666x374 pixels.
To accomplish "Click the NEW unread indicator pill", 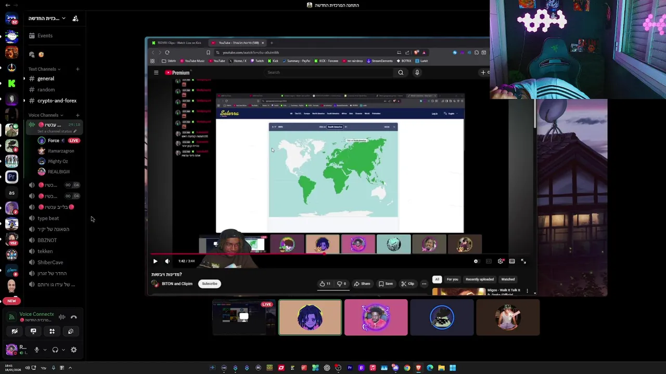I will 11,301.
